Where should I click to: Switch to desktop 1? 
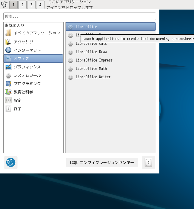click(13, 5)
